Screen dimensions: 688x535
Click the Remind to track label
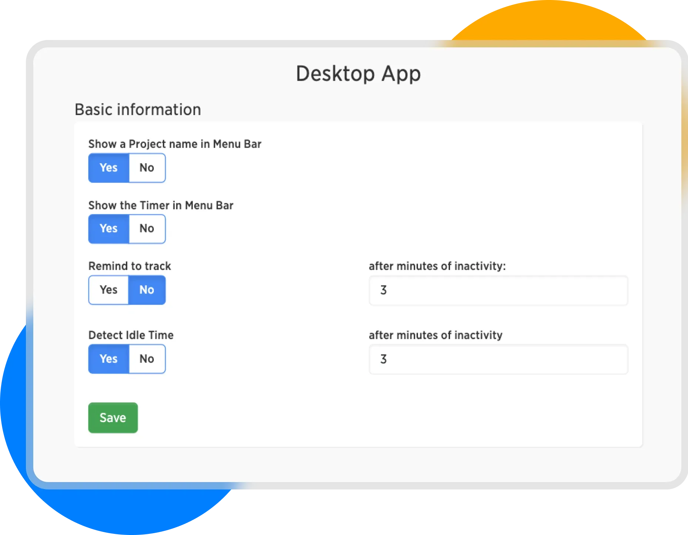[129, 266]
